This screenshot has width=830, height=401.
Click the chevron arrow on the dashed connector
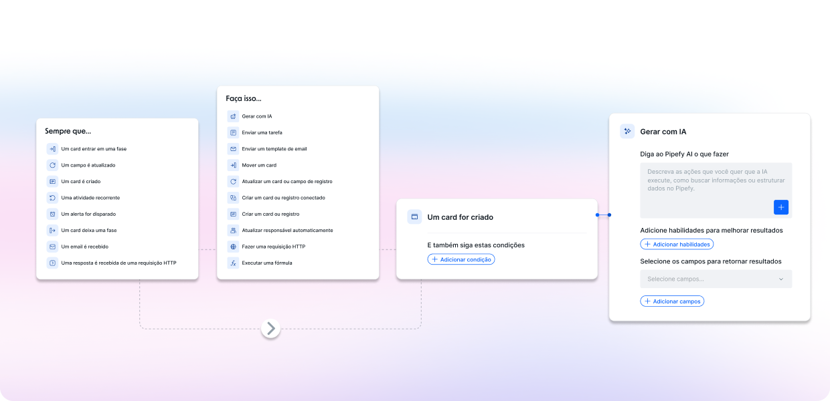point(270,328)
